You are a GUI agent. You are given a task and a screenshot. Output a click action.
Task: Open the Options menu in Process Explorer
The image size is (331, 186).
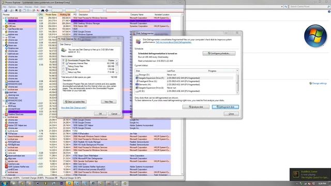point(12,7)
